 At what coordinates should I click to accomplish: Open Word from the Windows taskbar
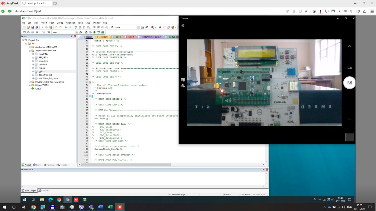pyautogui.click(x=101, y=207)
